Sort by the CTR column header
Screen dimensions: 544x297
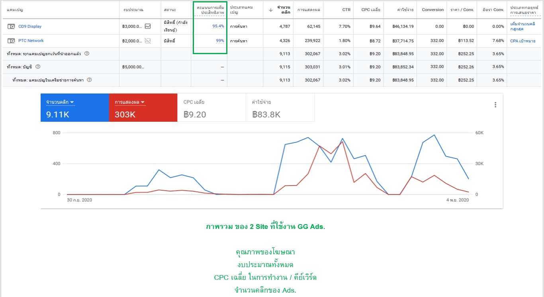pos(346,10)
